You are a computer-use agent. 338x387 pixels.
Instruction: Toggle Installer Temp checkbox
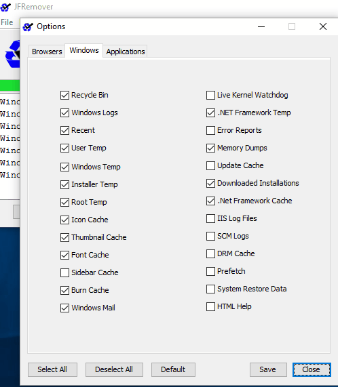coord(64,184)
